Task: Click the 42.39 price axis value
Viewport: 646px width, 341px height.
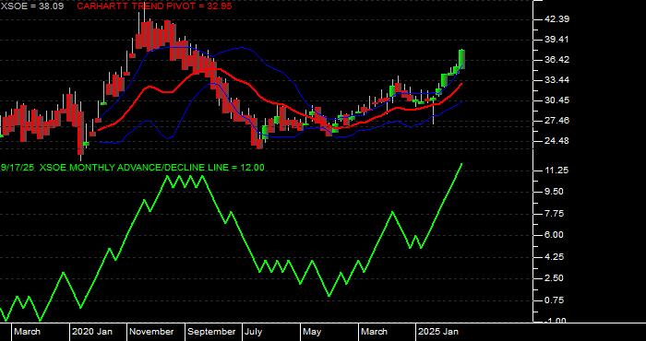Action: pos(557,19)
